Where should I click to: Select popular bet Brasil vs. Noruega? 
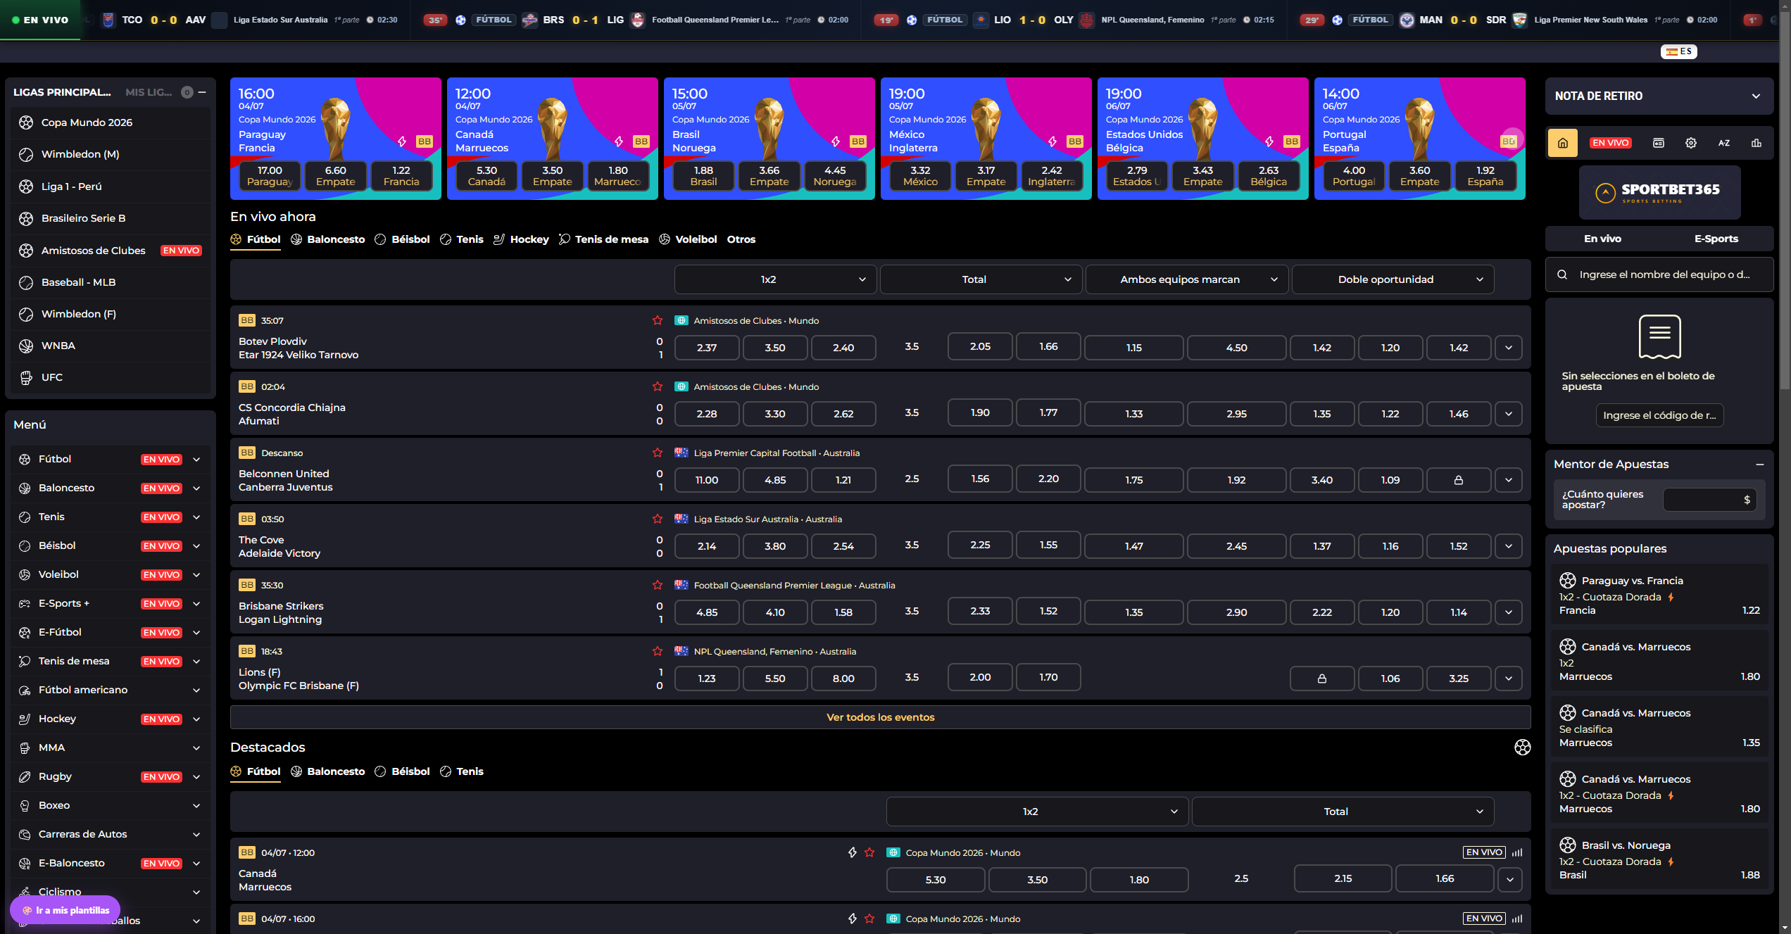coord(1659,860)
